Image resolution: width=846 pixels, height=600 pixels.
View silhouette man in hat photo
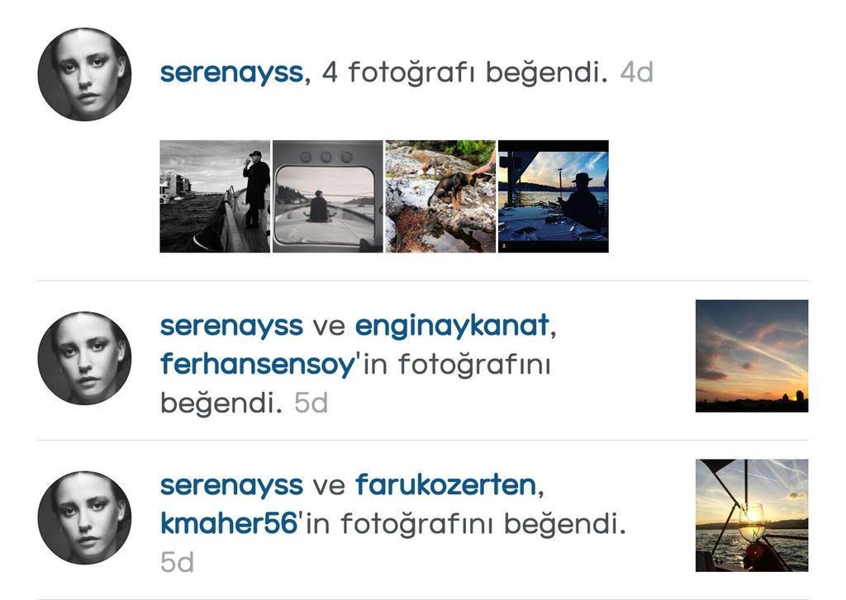553,196
